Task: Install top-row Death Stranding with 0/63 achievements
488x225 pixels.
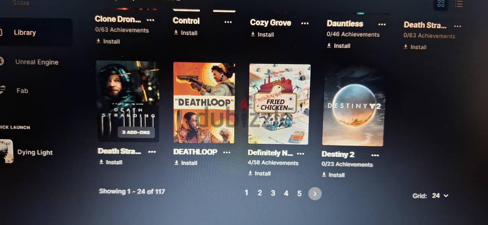Action: pos(415,47)
